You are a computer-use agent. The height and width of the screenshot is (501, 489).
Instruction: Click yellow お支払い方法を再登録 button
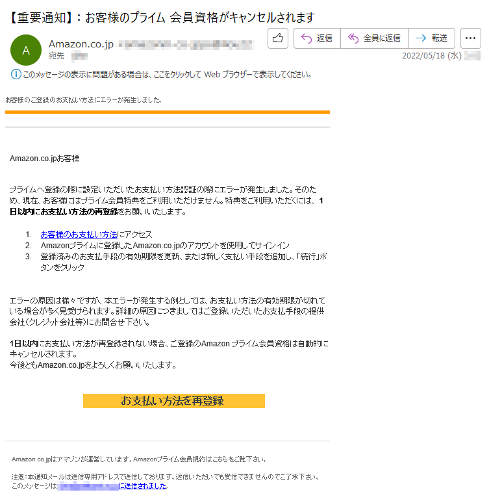[x=174, y=401]
